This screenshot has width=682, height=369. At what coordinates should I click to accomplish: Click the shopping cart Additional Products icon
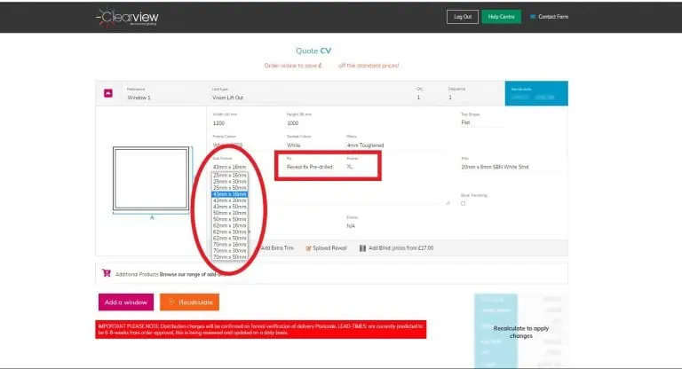(107, 274)
